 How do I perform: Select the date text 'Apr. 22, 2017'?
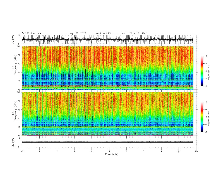(x=78, y=33)
